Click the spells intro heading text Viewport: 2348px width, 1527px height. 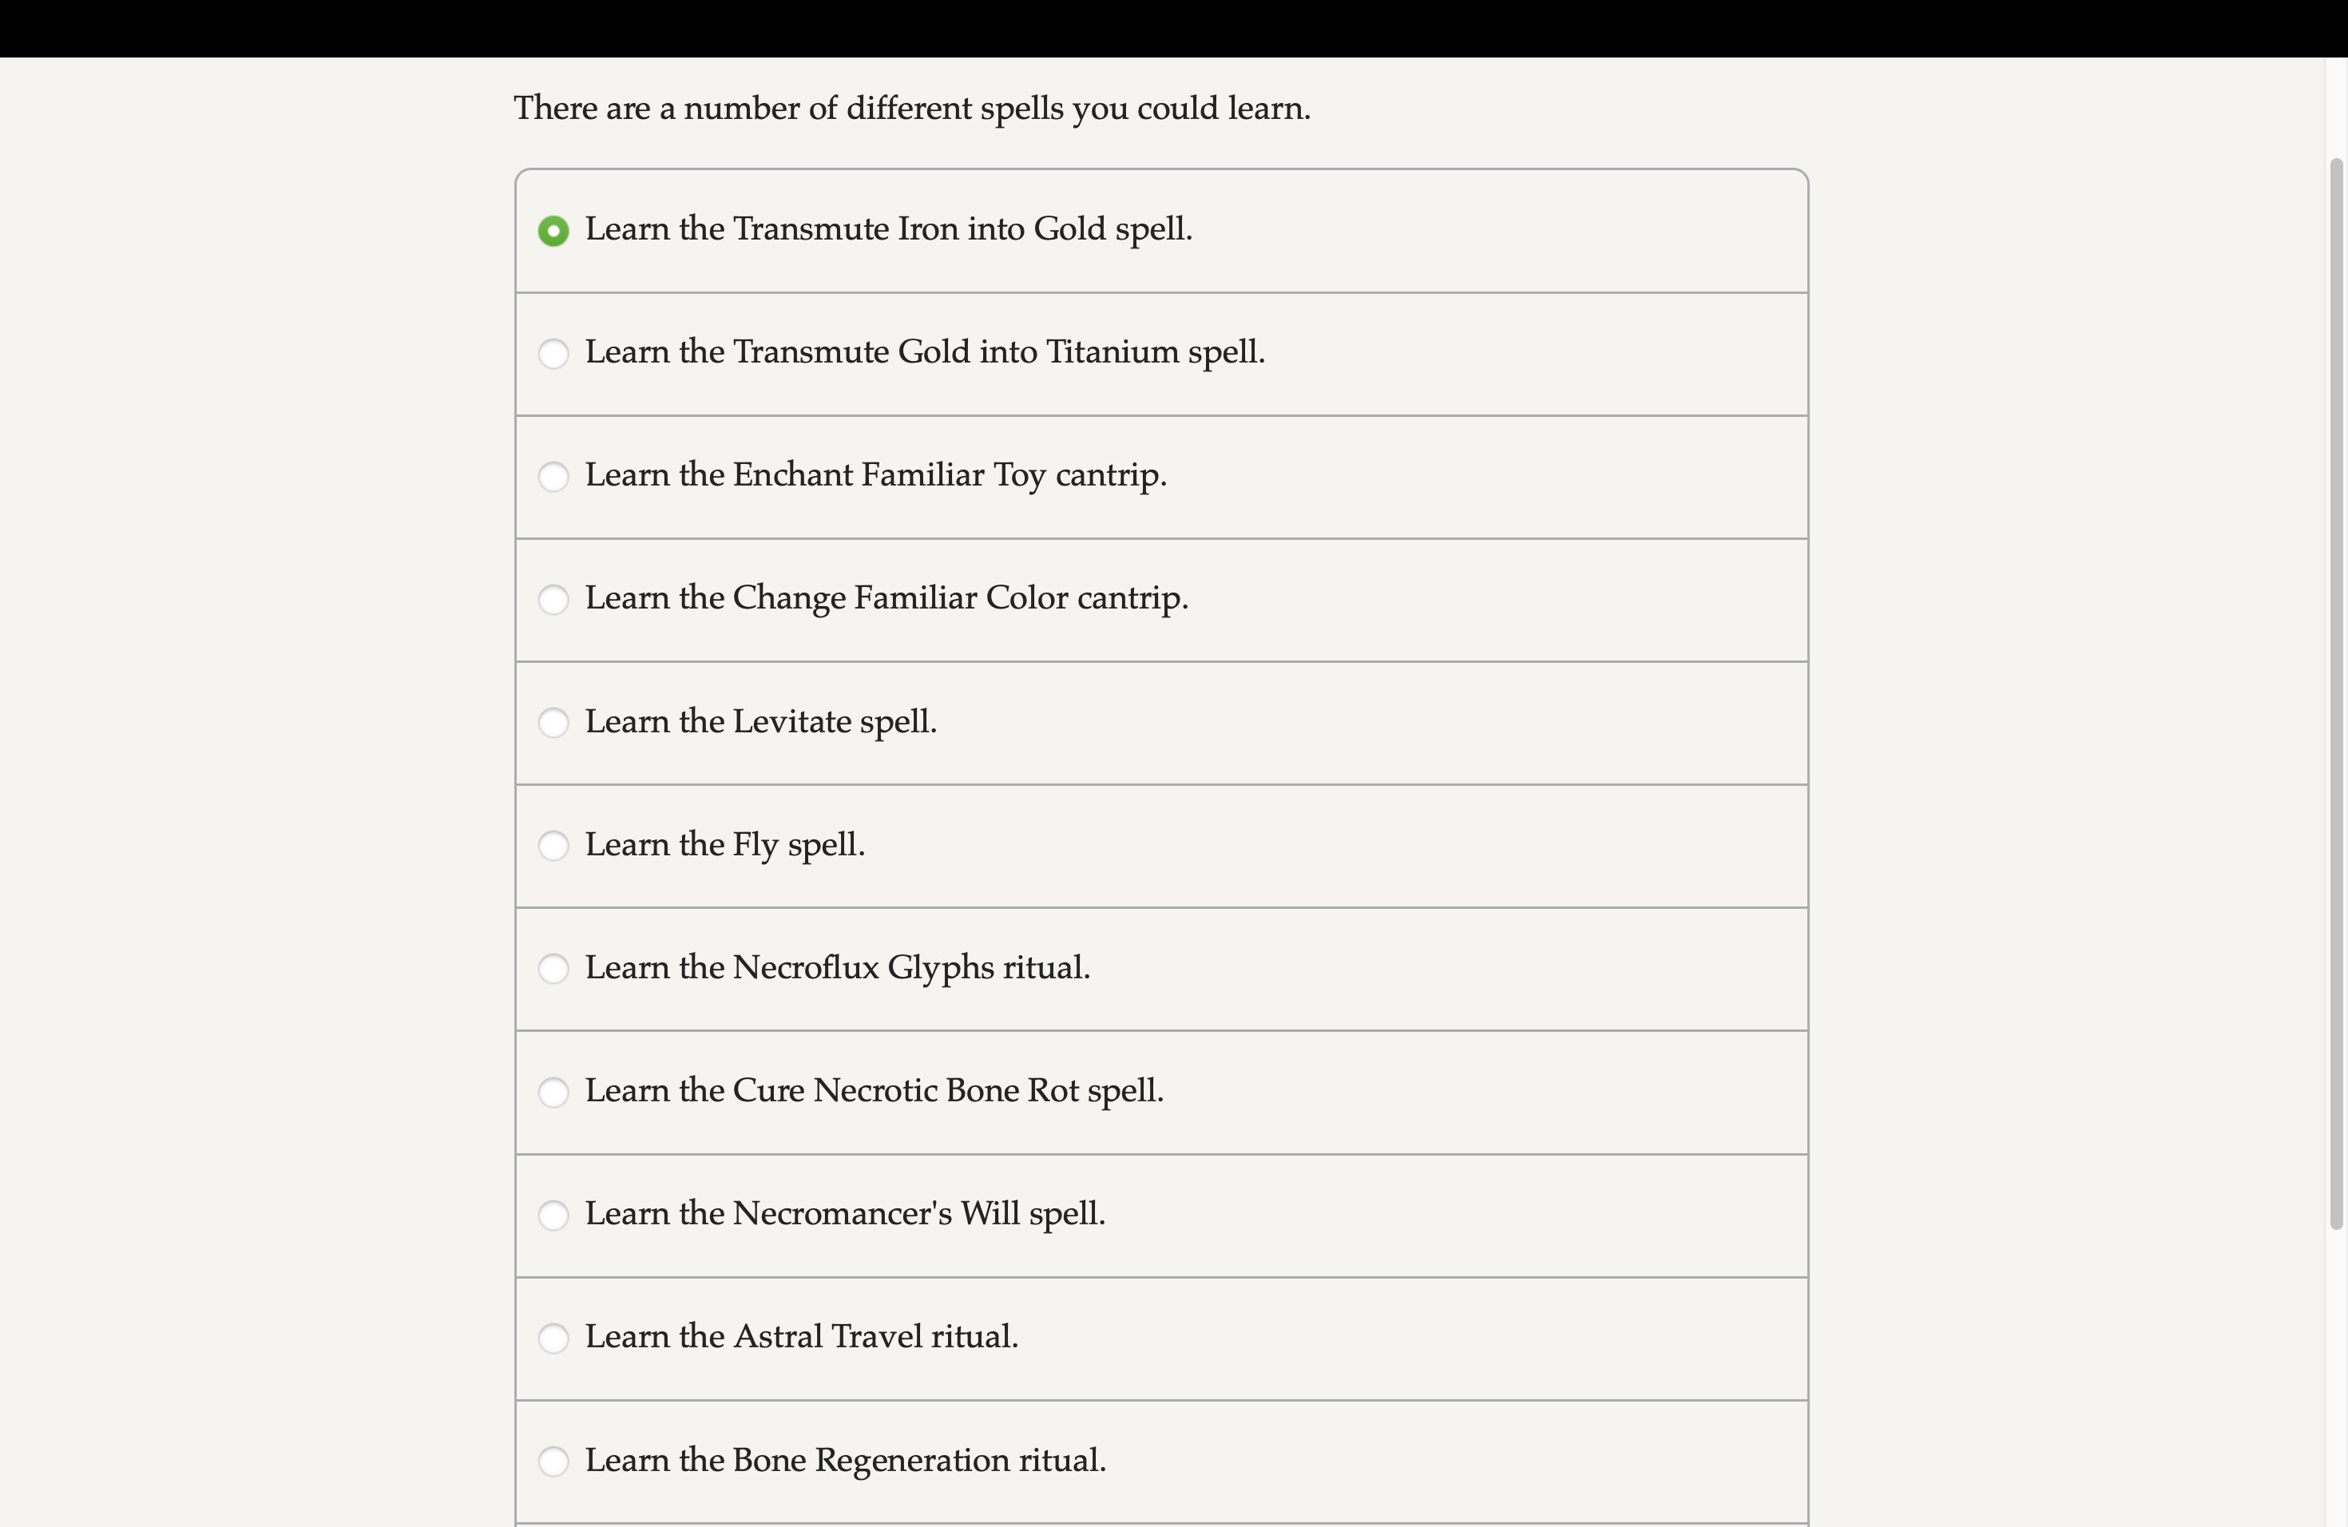[x=911, y=109]
